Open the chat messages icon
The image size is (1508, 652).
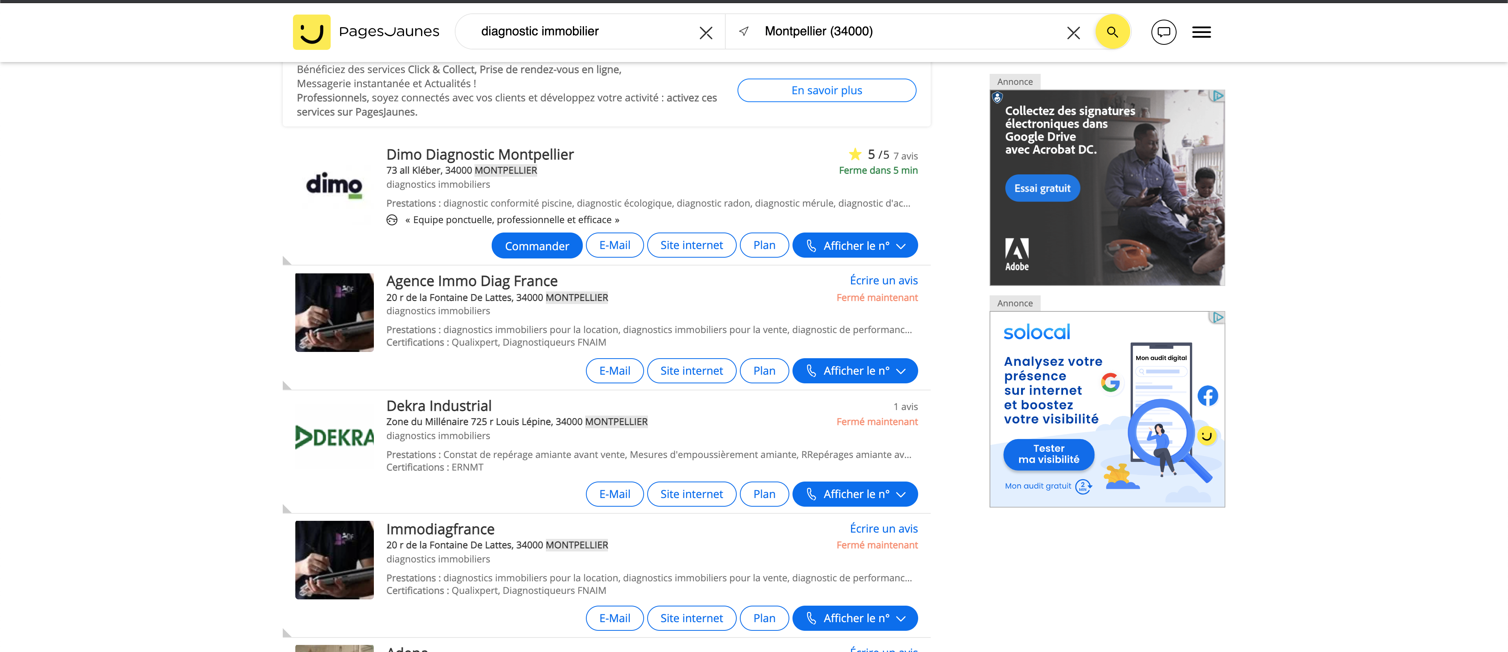(1163, 32)
